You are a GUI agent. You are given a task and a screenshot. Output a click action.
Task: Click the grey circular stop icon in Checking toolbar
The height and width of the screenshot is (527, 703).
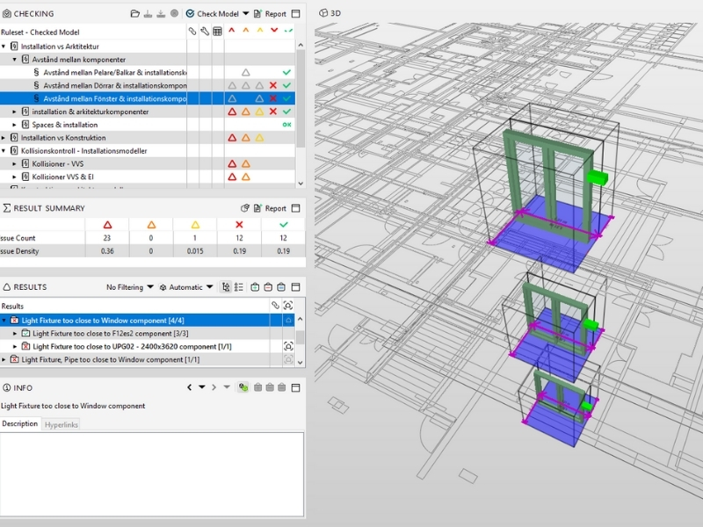click(x=174, y=13)
